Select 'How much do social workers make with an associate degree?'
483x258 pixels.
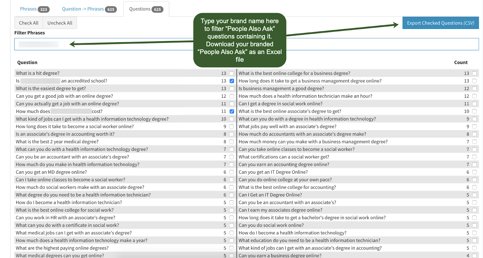(232, 187)
